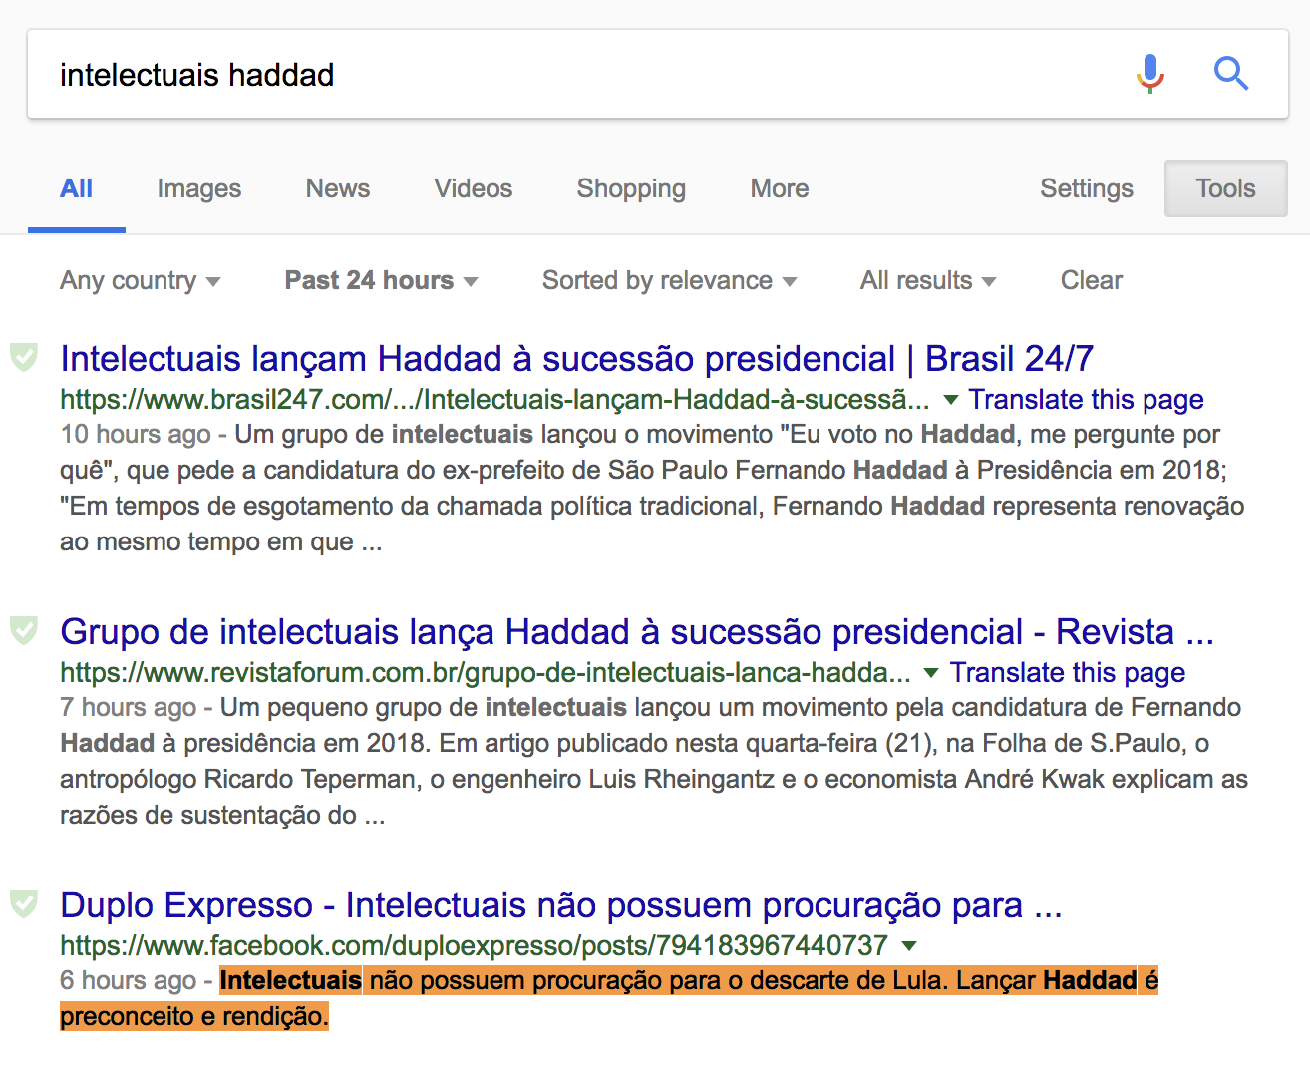Image resolution: width=1310 pixels, height=1075 pixels.
Task: Click green shield beside Brasil 24/7 result
Action: pos(24,356)
